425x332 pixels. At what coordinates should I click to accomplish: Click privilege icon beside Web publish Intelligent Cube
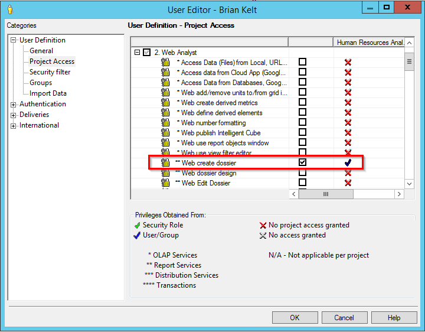166,133
